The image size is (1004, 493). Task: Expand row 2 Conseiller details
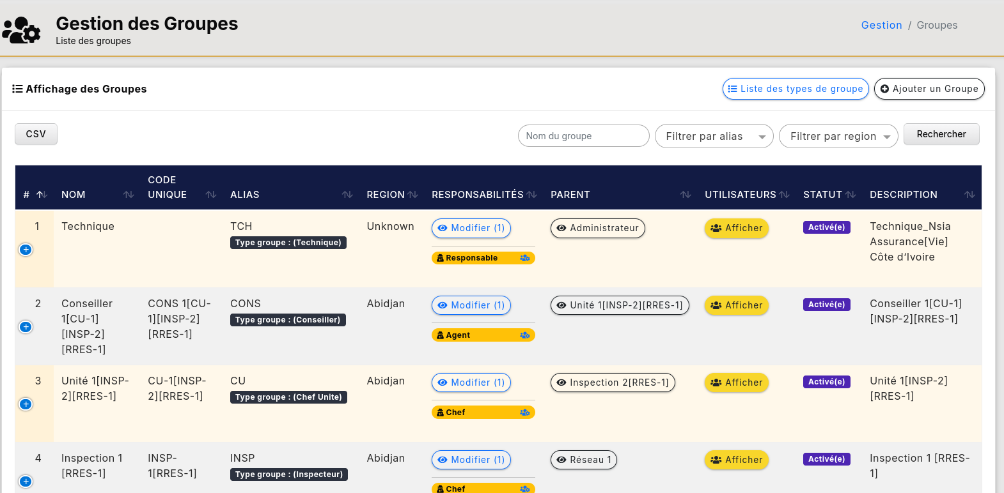pyautogui.click(x=26, y=327)
